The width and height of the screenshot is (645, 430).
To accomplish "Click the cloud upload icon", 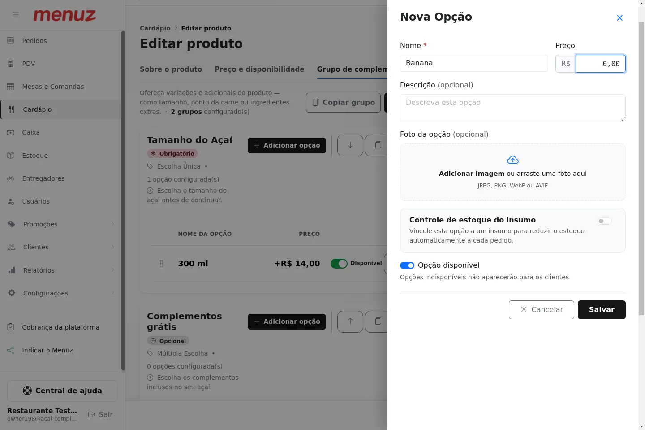I will (513, 160).
